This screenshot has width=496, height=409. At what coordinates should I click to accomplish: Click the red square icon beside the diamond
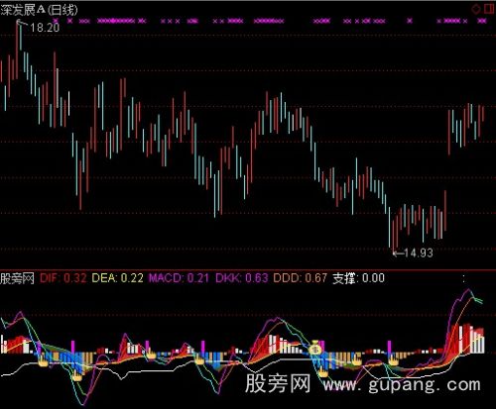tap(489, 9)
